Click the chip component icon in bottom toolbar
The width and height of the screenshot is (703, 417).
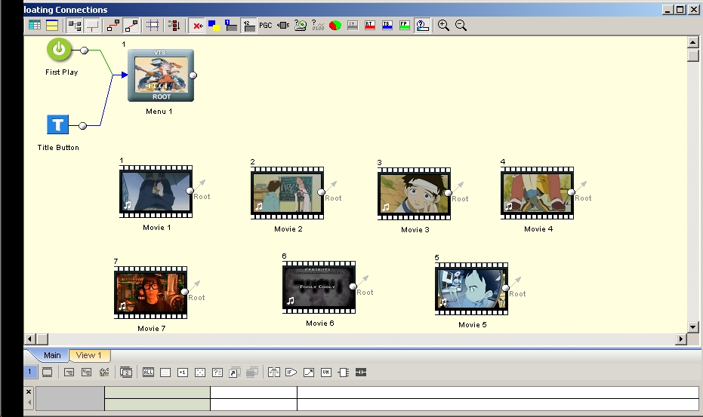click(344, 373)
